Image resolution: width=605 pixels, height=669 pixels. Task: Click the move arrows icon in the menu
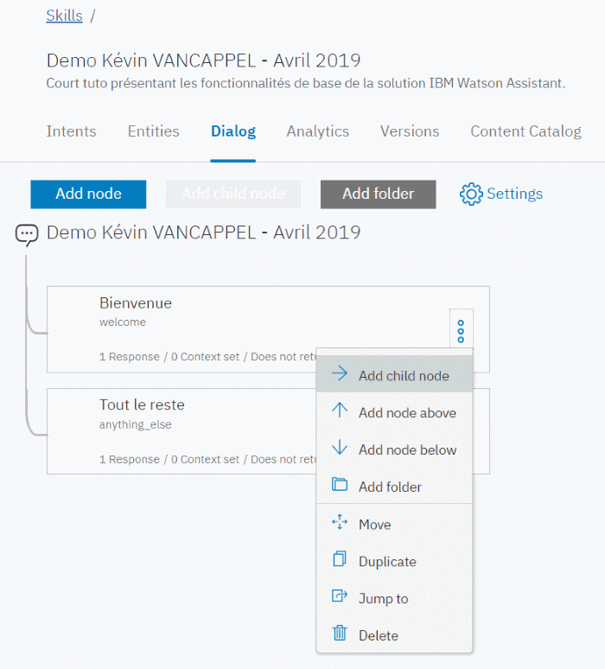point(340,522)
